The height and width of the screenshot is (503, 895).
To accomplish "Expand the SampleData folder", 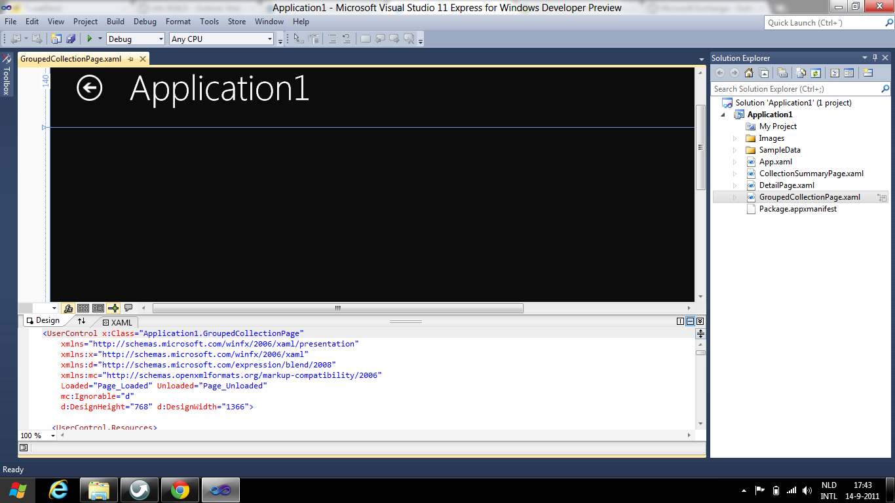I will point(735,150).
